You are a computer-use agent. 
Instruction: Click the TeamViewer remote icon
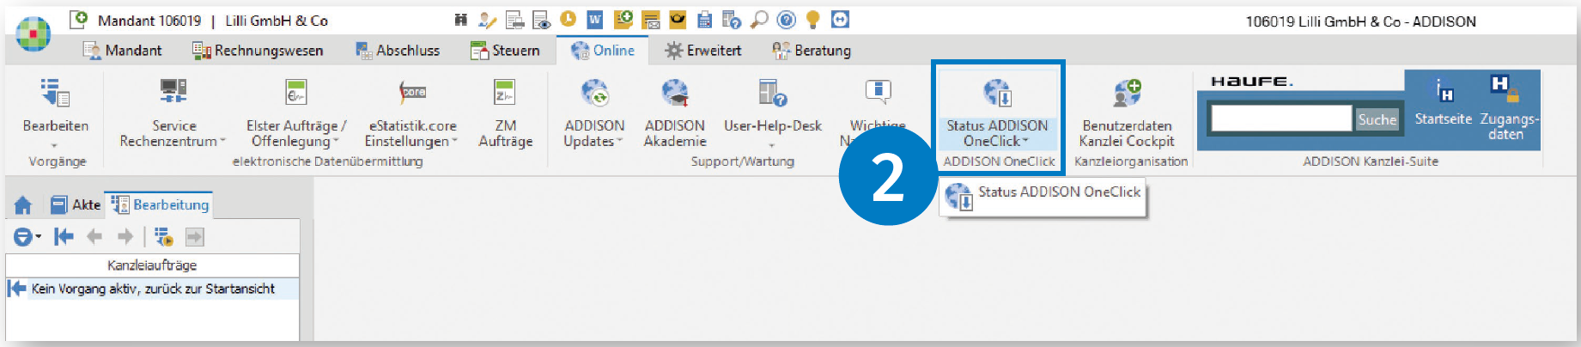pyautogui.click(x=840, y=20)
